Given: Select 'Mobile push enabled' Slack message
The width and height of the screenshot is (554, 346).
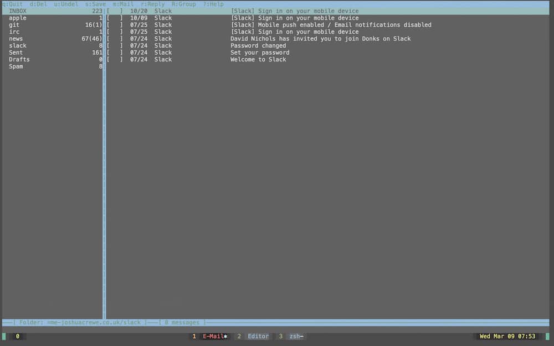Looking at the screenshot, I should coord(328,25).
